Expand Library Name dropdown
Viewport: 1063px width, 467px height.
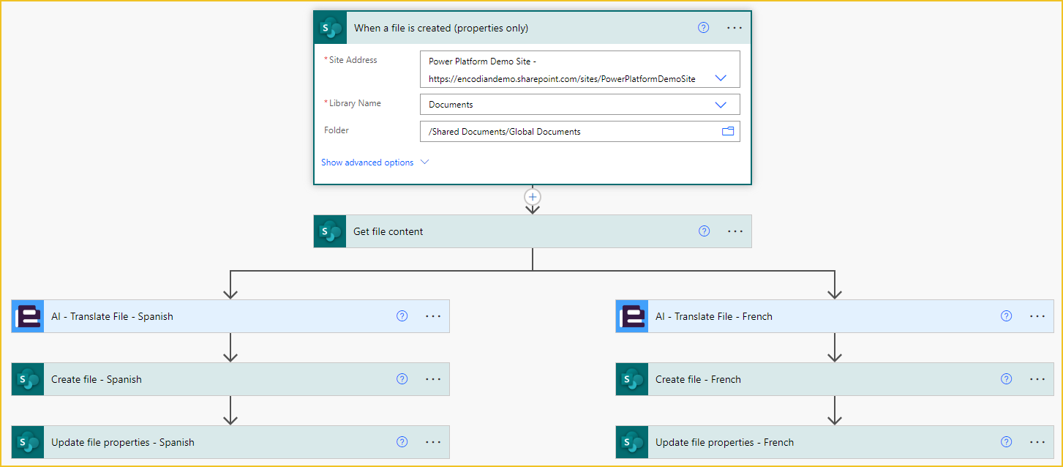(x=721, y=105)
